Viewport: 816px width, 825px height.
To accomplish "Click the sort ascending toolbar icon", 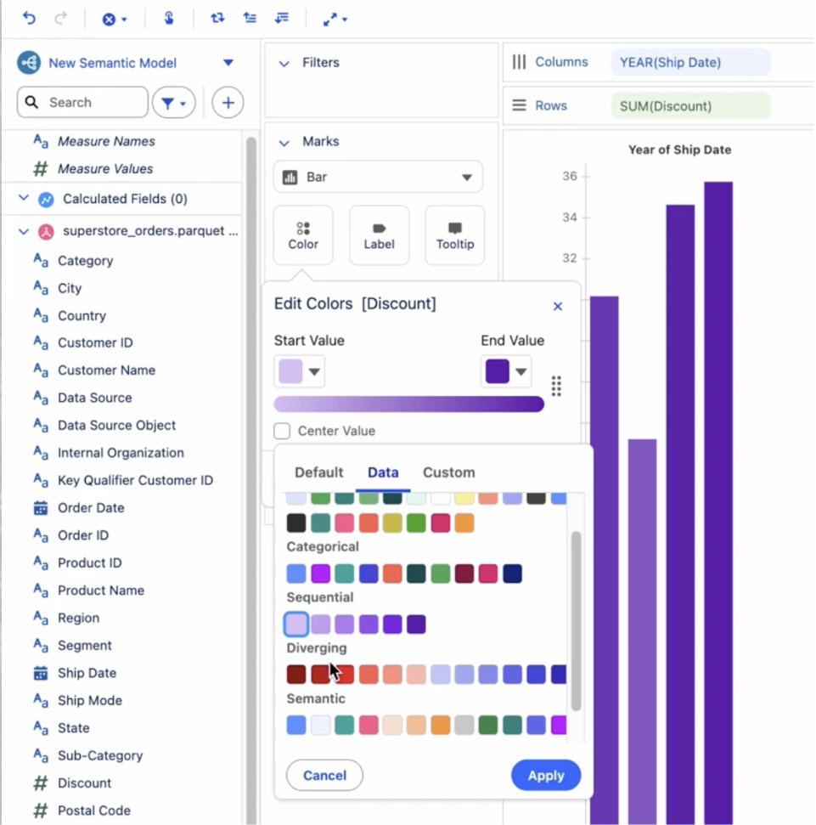I will coord(250,18).
